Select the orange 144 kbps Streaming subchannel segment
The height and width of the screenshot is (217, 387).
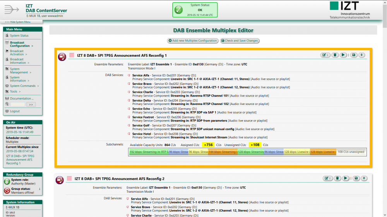pyautogui.click(x=223, y=152)
